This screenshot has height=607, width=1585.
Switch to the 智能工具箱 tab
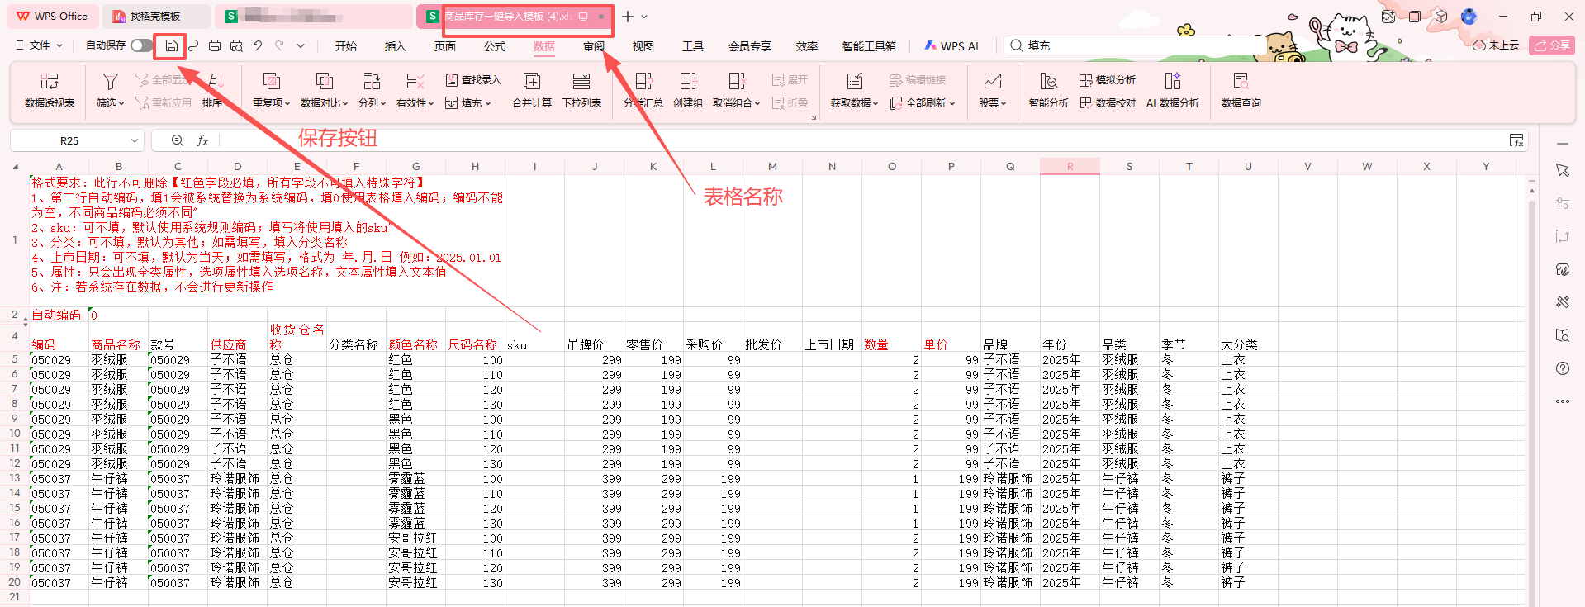click(869, 46)
